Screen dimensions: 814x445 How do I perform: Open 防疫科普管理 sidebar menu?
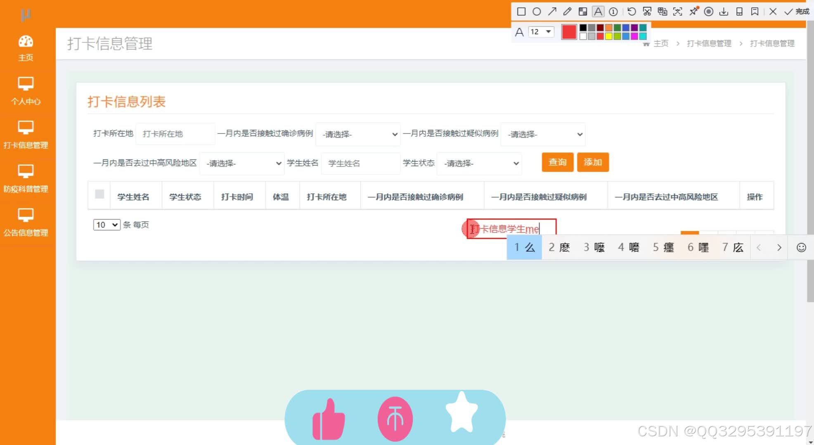coord(26,179)
